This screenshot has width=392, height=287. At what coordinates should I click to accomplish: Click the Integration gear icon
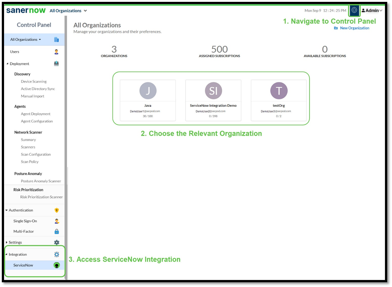pos(57,255)
